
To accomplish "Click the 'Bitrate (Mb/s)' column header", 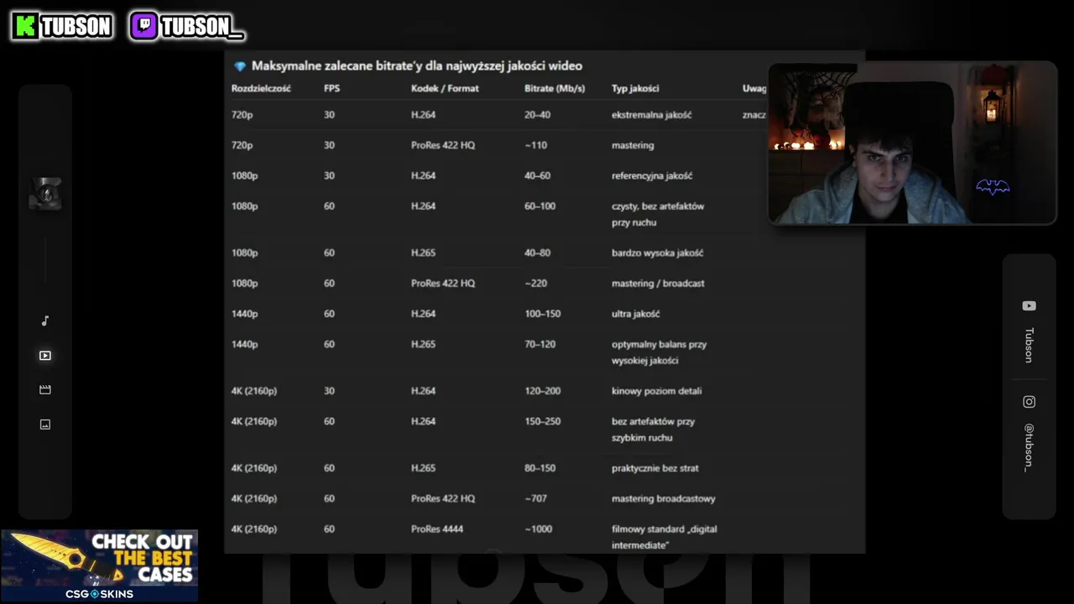I will tap(555, 88).
